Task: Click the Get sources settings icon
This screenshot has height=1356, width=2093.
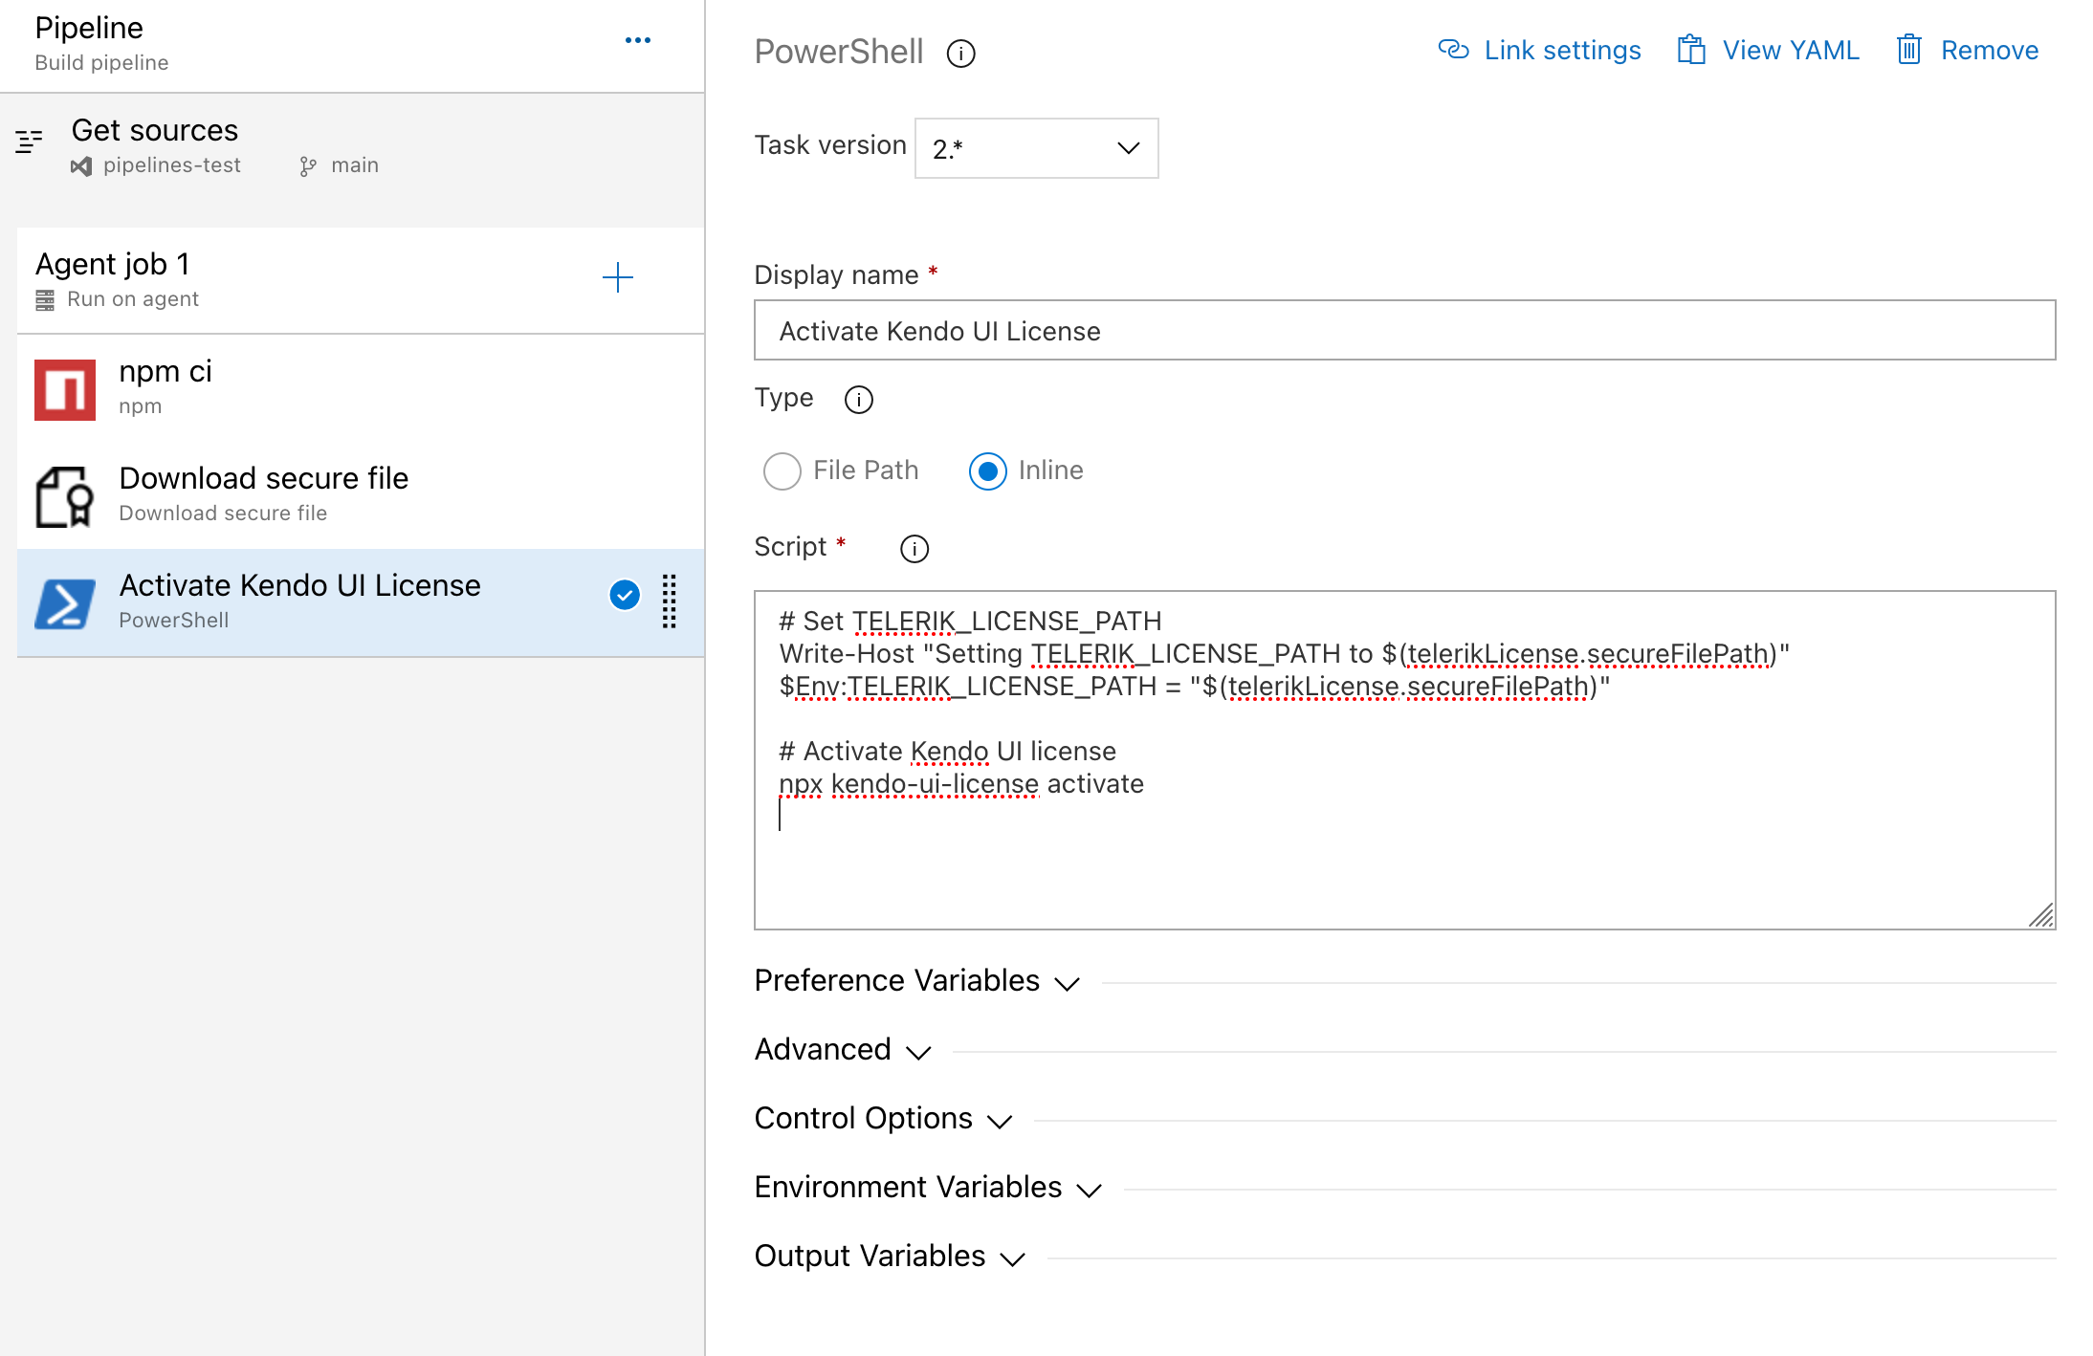Action: click(x=29, y=142)
